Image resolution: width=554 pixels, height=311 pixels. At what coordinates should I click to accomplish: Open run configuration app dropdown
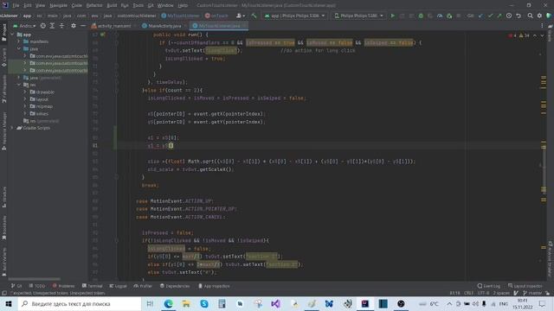(x=294, y=16)
